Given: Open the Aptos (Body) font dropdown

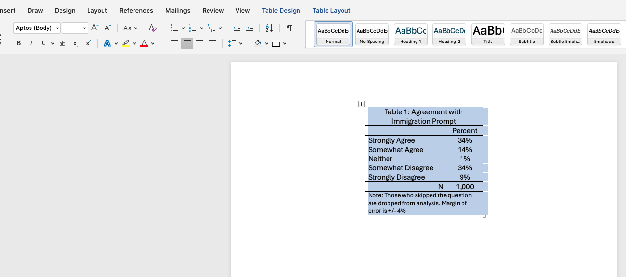Looking at the screenshot, I should pos(37,28).
